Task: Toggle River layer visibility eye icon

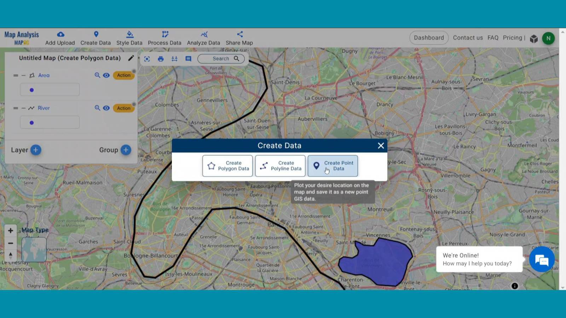Action: pyautogui.click(x=106, y=108)
